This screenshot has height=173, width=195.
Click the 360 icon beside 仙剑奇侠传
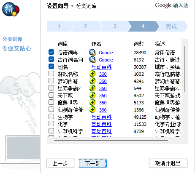coord(92,109)
